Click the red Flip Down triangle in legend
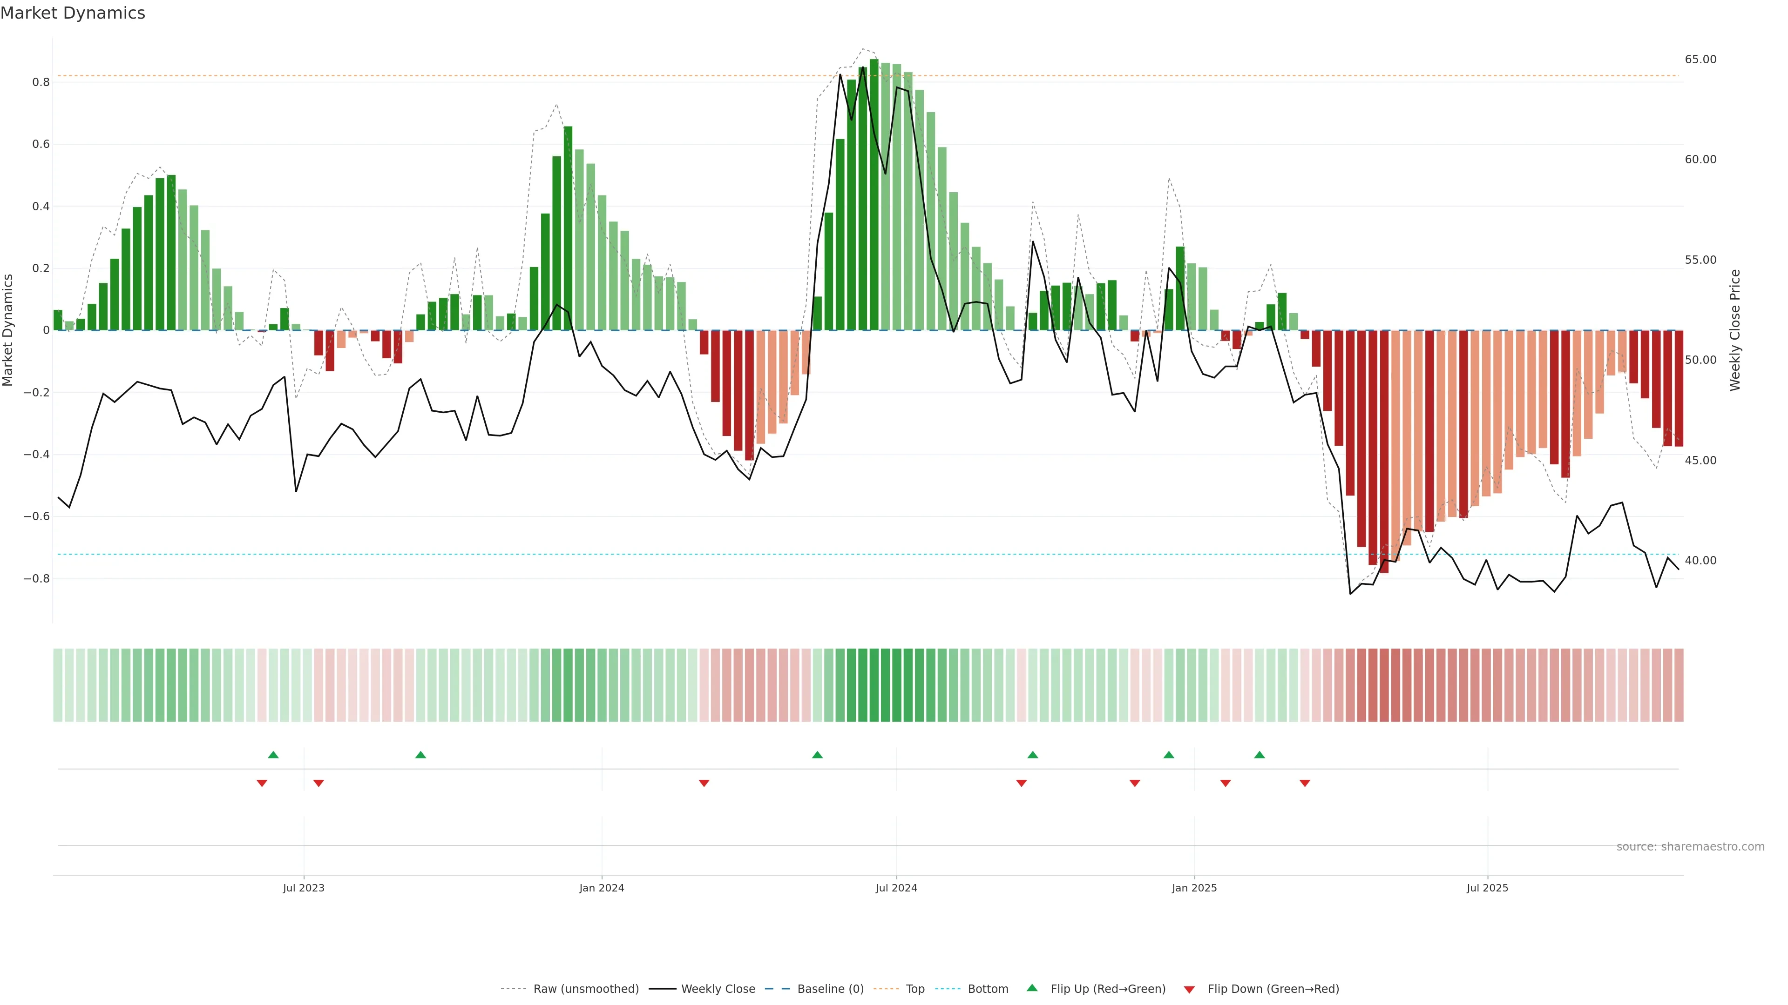 coord(1189,989)
